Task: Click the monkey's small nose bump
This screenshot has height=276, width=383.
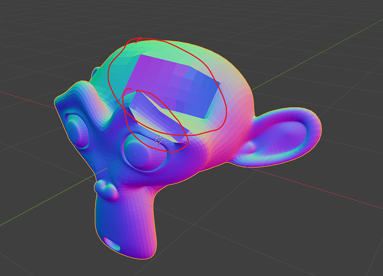Action: (107, 190)
